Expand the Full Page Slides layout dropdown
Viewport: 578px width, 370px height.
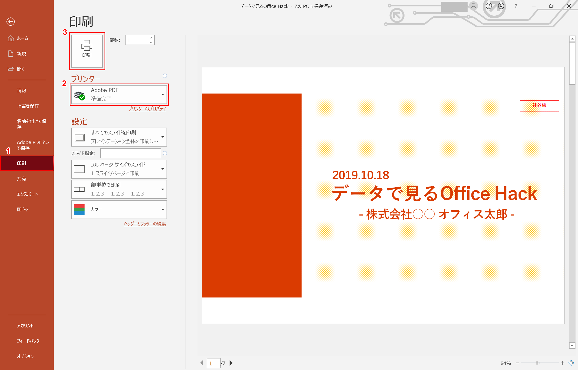[119, 169]
